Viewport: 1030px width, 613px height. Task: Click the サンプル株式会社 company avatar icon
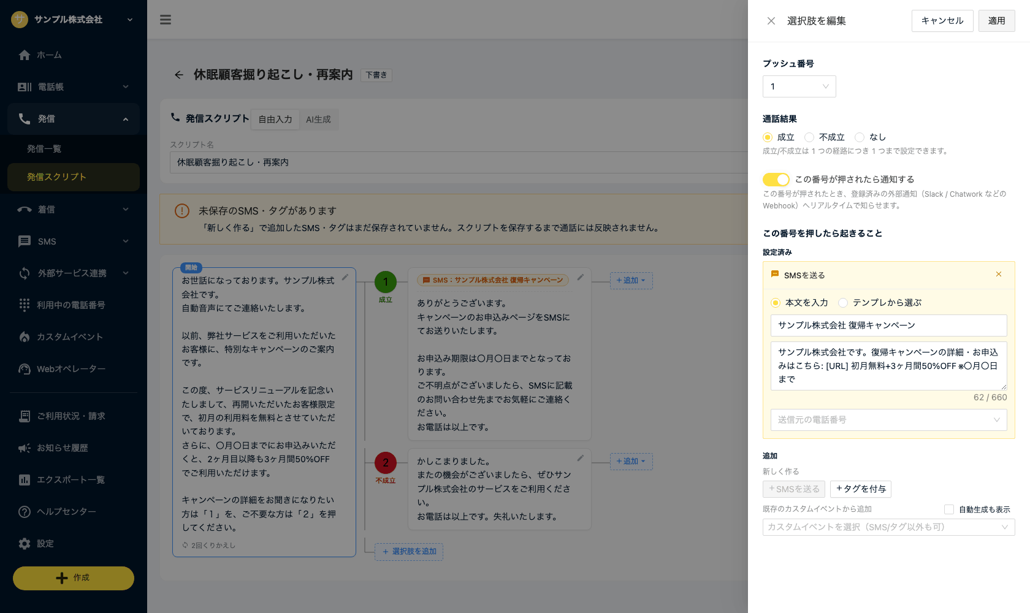point(20,20)
